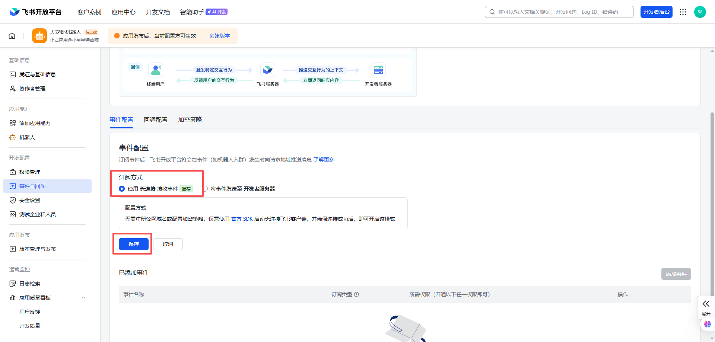Select 使用长连接接收事件 radio option

click(x=122, y=189)
